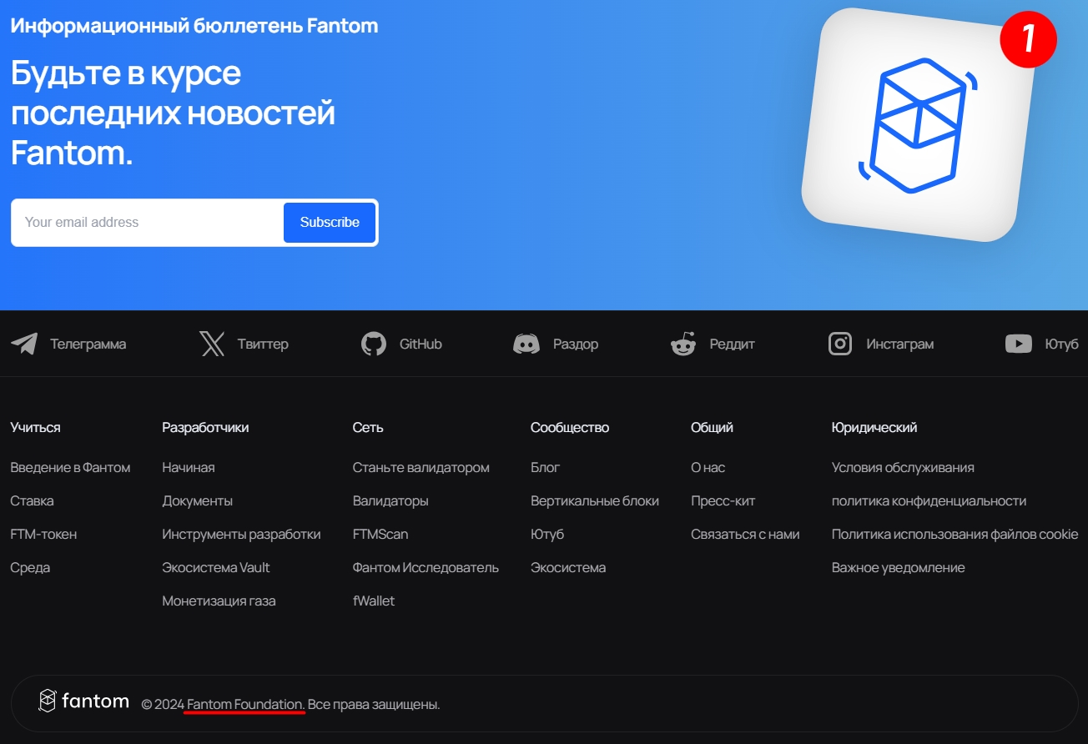Open the Блог link
This screenshot has width=1088, height=744.
click(x=546, y=468)
